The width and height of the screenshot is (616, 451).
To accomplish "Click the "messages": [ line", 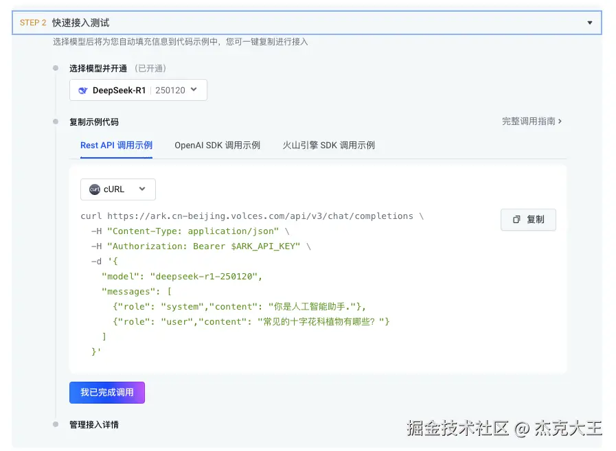I will pos(137,292).
